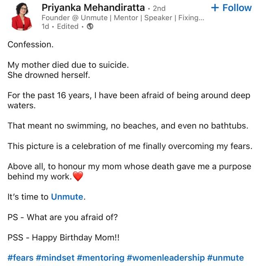Expand the truncated Fixing… headline ellipsis

tap(201, 18)
